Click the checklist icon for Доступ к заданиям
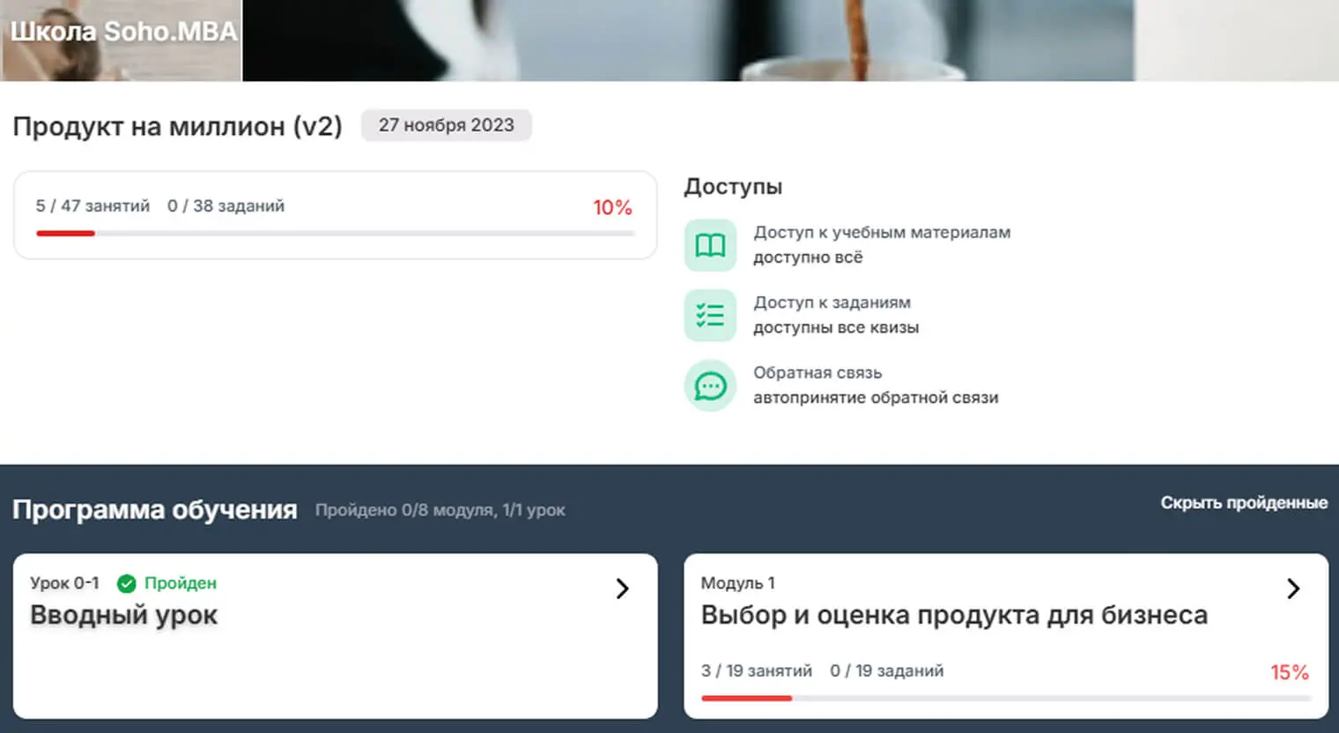This screenshot has width=1339, height=733. (x=710, y=315)
